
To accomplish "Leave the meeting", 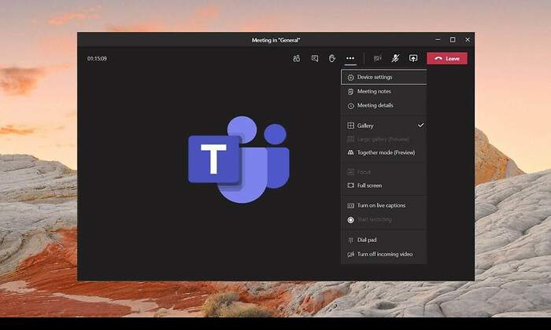I will [x=447, y=59].
